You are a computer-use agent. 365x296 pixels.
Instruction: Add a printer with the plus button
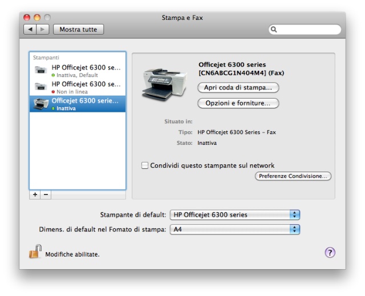(35, 194)
